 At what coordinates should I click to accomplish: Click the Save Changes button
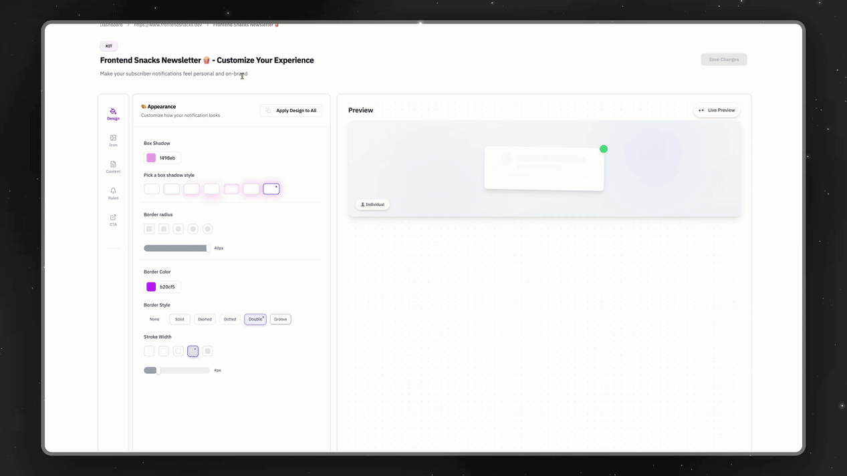coord(723,59)
